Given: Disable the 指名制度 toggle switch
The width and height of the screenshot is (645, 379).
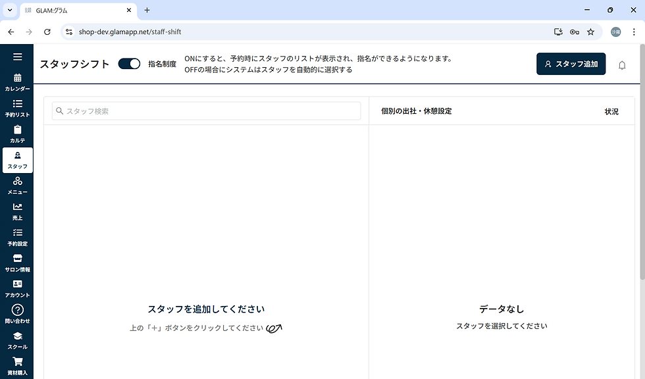Looking at the screenshot, I should [x=129, y=63].
